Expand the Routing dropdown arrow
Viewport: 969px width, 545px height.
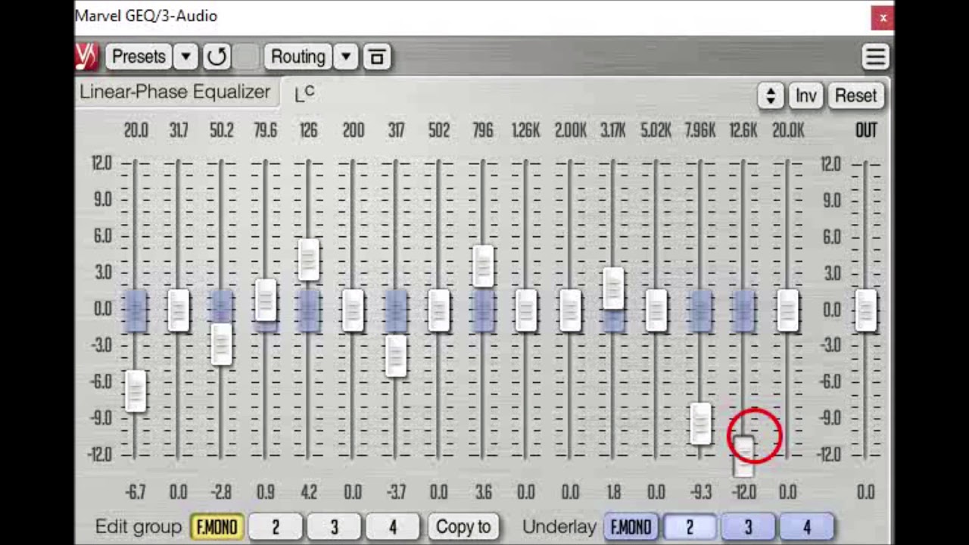pyautogui.click(x=346, y=57)
